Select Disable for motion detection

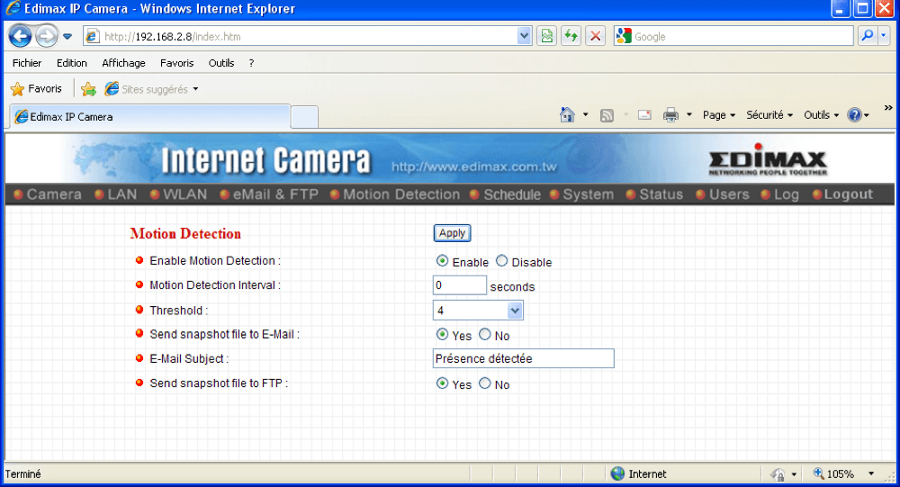tap(501, 261)
